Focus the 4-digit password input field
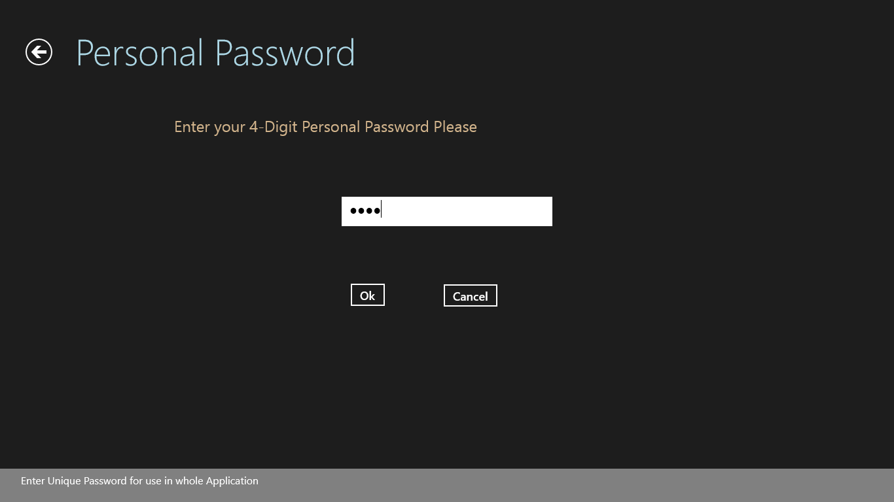The height and width of the screenshot is (502, 894). pos(446,211)
